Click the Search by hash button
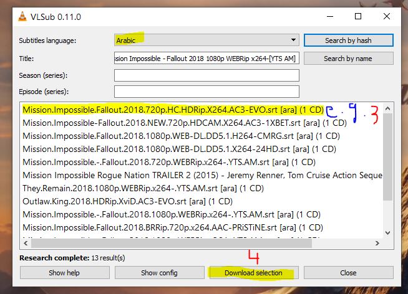Viewport: 408px width, 294px height. (348, 40)
